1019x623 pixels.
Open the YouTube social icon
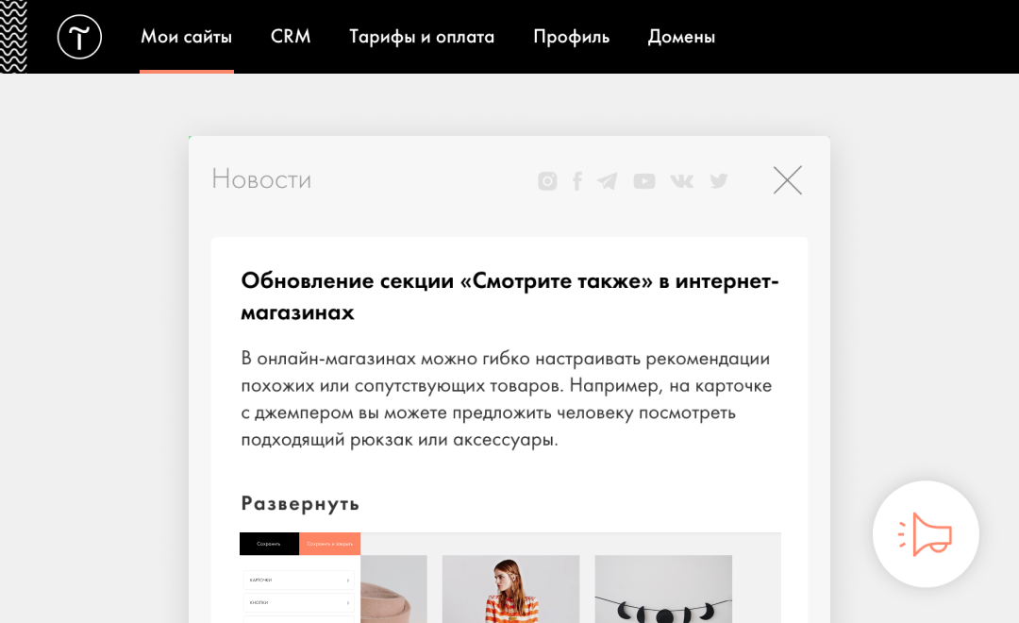(644, 181)
